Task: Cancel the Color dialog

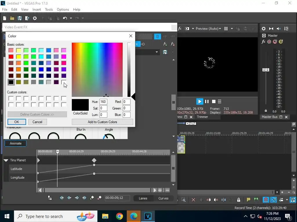Action: (x=37, y=122)
